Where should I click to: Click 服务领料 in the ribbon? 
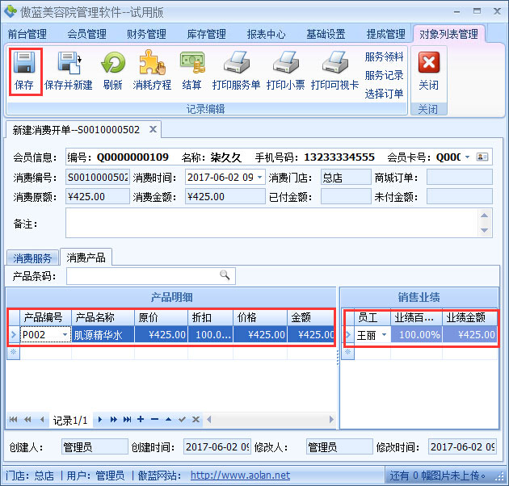[x=384, y=57]
